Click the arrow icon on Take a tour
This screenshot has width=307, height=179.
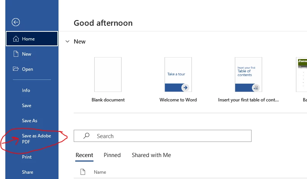(185, 87)
